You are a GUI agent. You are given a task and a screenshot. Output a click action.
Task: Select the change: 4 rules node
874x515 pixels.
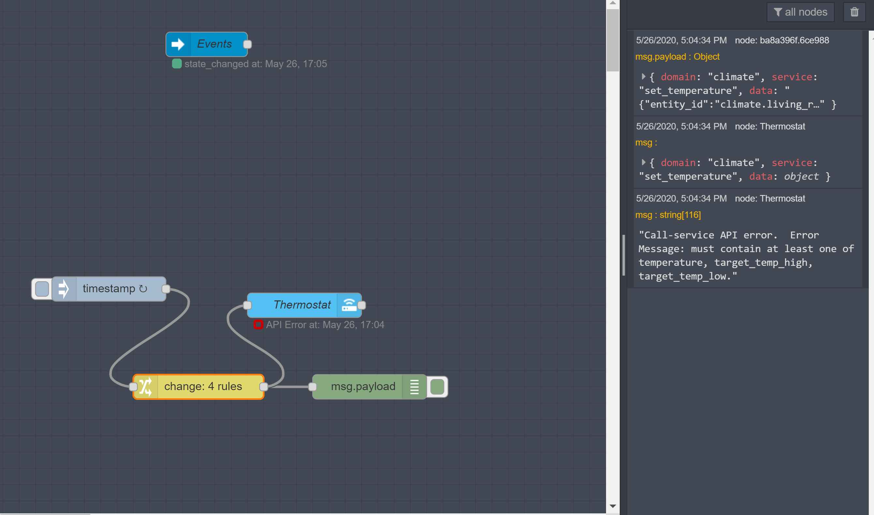[203, 386]
